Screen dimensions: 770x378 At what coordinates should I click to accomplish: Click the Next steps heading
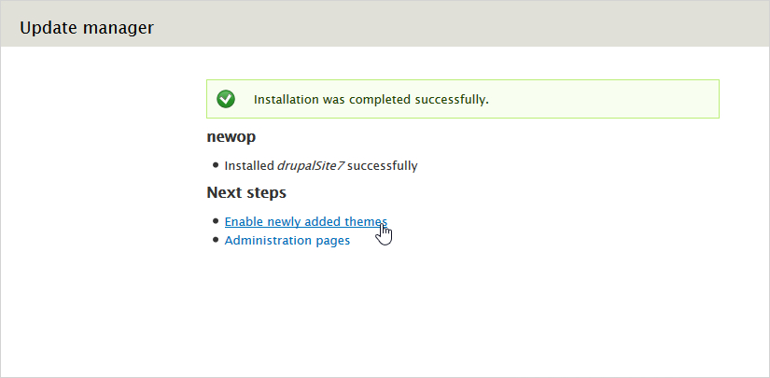pos(246,193)
